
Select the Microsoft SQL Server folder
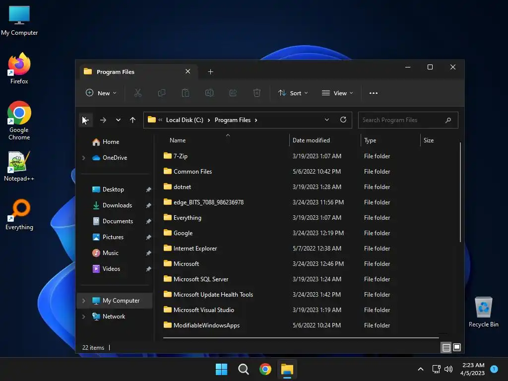coord(195,279)
